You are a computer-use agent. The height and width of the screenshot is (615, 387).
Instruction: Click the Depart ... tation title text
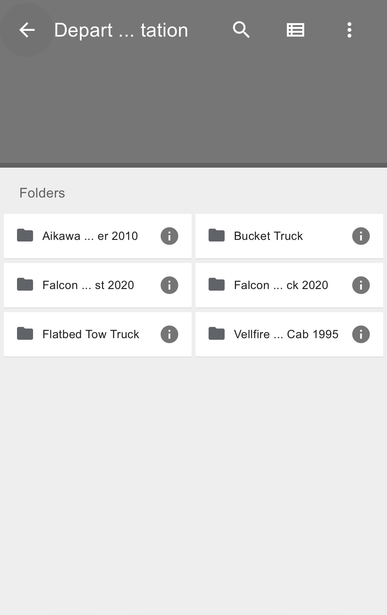point(121,30)
